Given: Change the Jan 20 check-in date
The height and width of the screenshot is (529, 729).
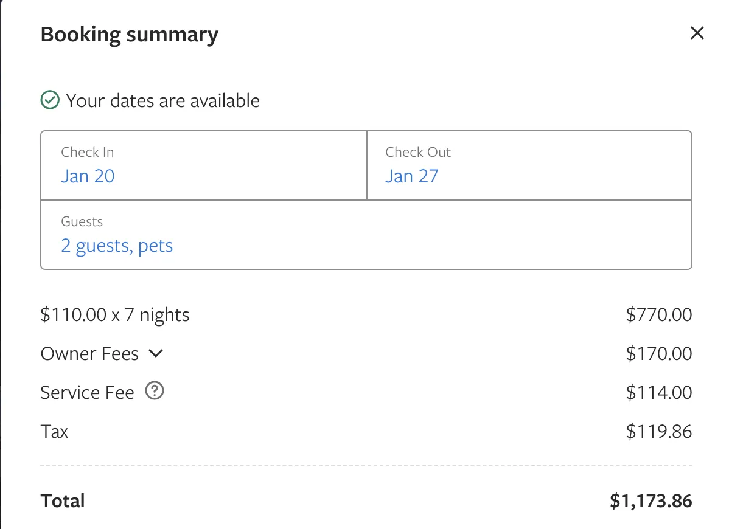Looking at the screenshot, I should [88, 176].
